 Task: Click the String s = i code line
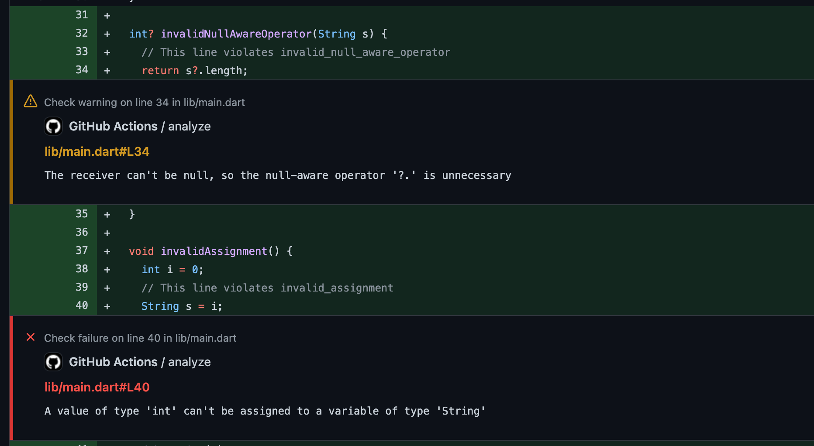click(x=182, y=306)
